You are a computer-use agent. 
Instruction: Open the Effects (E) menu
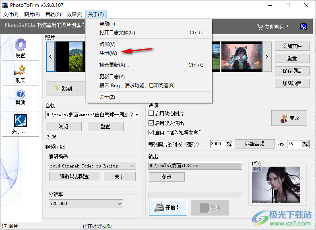pyautogui.click(x=74, y=15)
